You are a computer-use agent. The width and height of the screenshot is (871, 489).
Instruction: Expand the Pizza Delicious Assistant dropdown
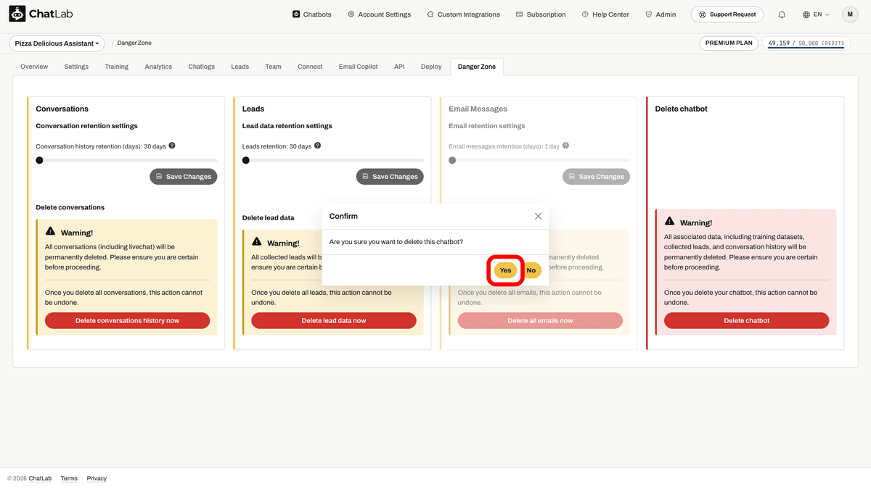click(57, 43)
